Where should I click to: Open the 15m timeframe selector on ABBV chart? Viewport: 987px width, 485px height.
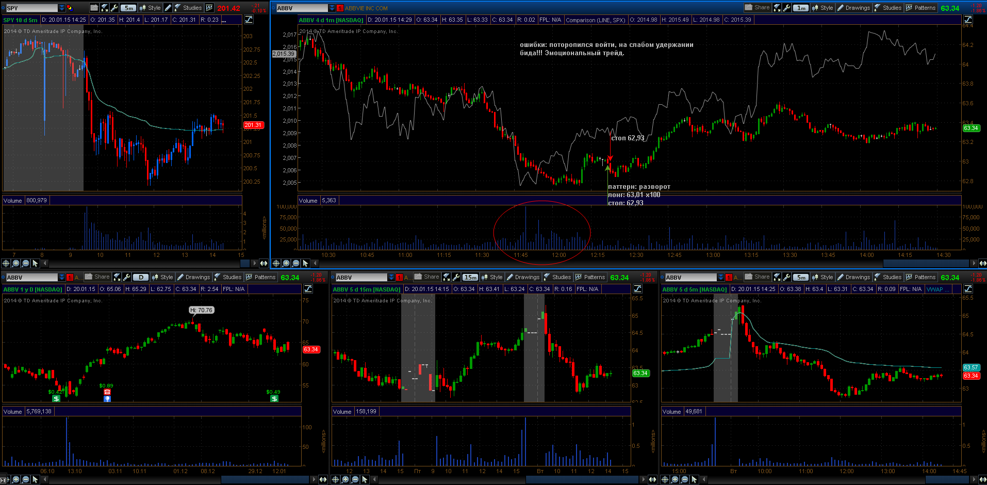470,277
